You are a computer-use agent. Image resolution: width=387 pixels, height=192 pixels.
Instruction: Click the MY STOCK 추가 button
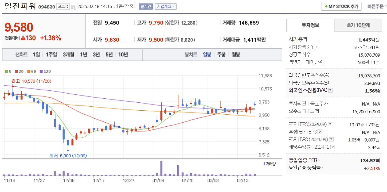click(341, 6)
